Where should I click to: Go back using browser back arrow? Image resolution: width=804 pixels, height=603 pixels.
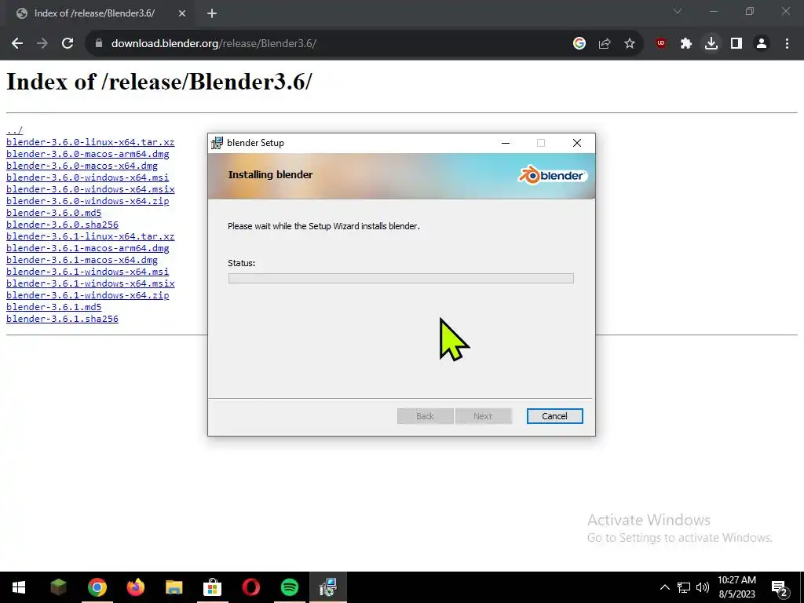click(17, 44)
